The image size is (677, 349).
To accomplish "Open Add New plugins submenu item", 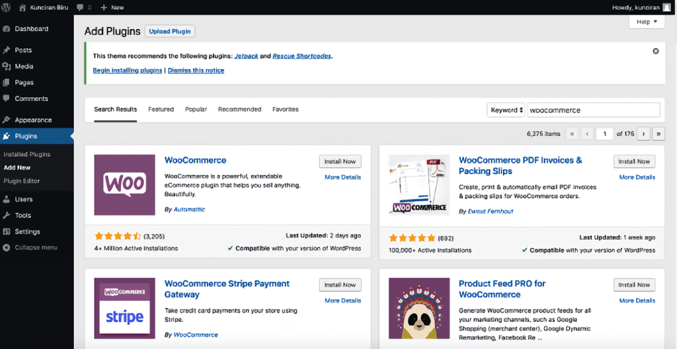I will click(x=17, y=168).
